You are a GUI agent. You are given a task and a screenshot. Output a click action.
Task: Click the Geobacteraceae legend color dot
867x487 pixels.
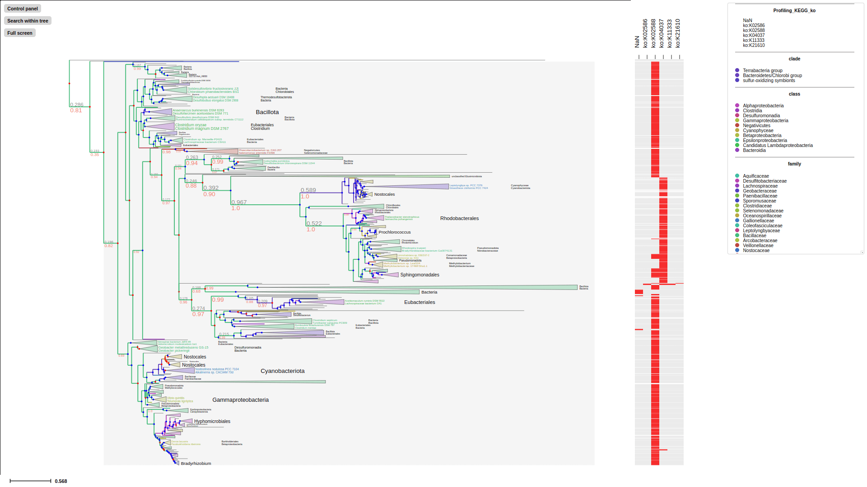click(x=737, y=191)
